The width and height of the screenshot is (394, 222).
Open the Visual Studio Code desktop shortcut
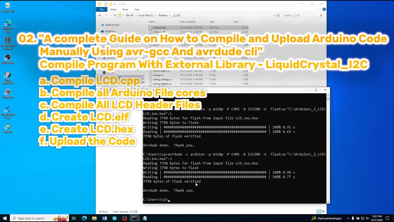[8, 112]
